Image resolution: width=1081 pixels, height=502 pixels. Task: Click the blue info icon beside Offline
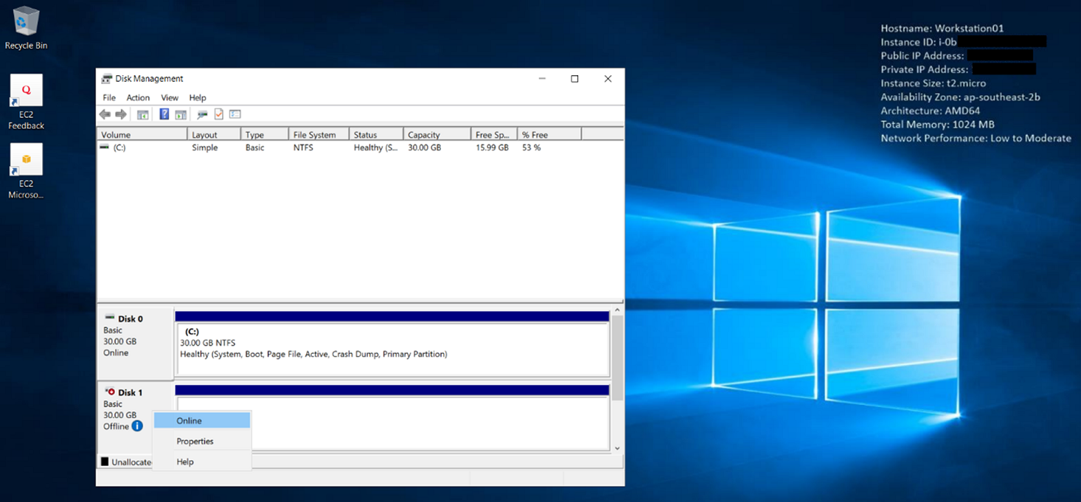tap(137, 426)
